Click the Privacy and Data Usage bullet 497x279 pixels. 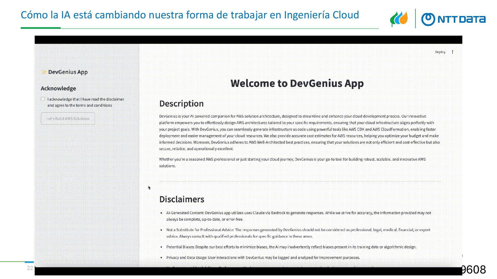click(x=263, y=258)
